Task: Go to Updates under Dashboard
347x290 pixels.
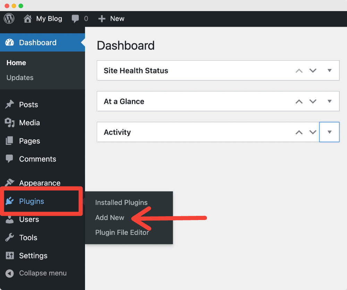Action: pyautogui.click(x=20, y=78)
